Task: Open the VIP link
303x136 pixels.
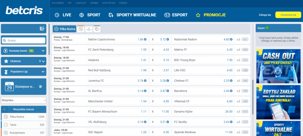Action: pyautogui.click(x=69, y=3)
